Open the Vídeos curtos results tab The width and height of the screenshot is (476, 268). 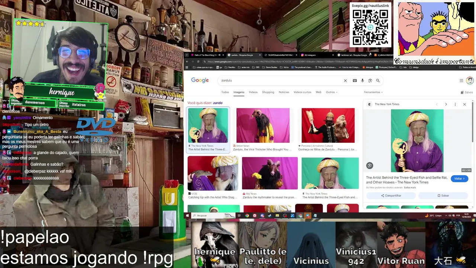point(302,92)
